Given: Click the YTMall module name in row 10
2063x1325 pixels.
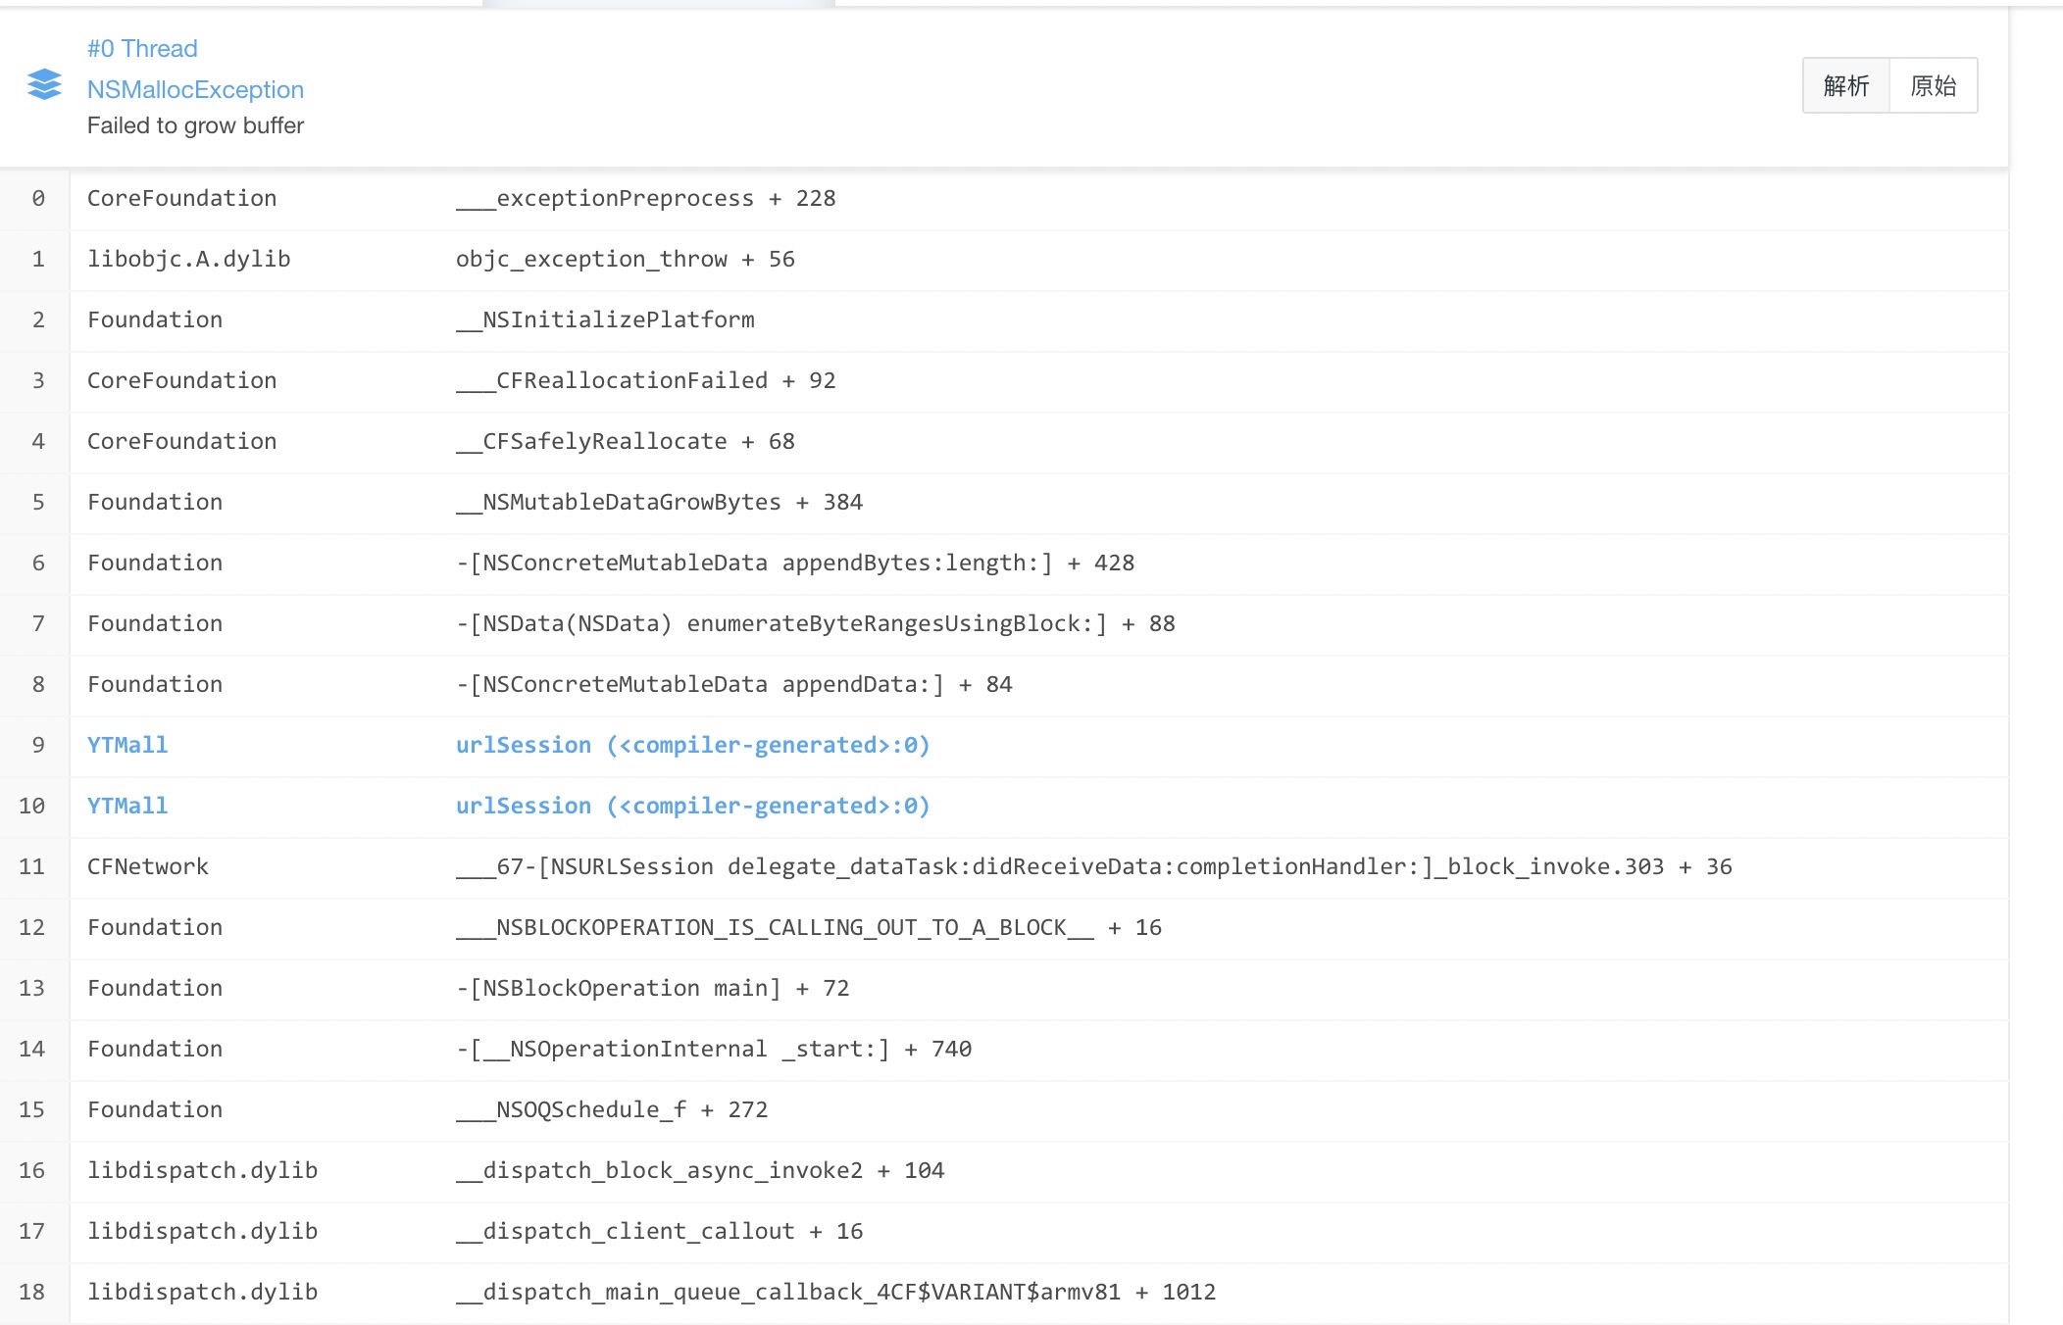Looking at the screenshot, I should [127, 806].
